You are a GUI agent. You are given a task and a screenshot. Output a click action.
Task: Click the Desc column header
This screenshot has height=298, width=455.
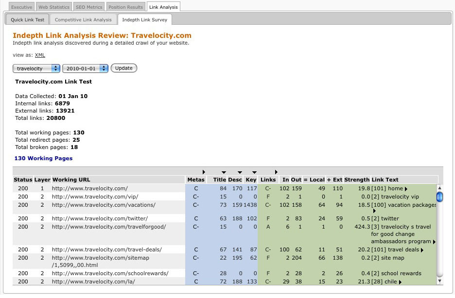point(235,180)
